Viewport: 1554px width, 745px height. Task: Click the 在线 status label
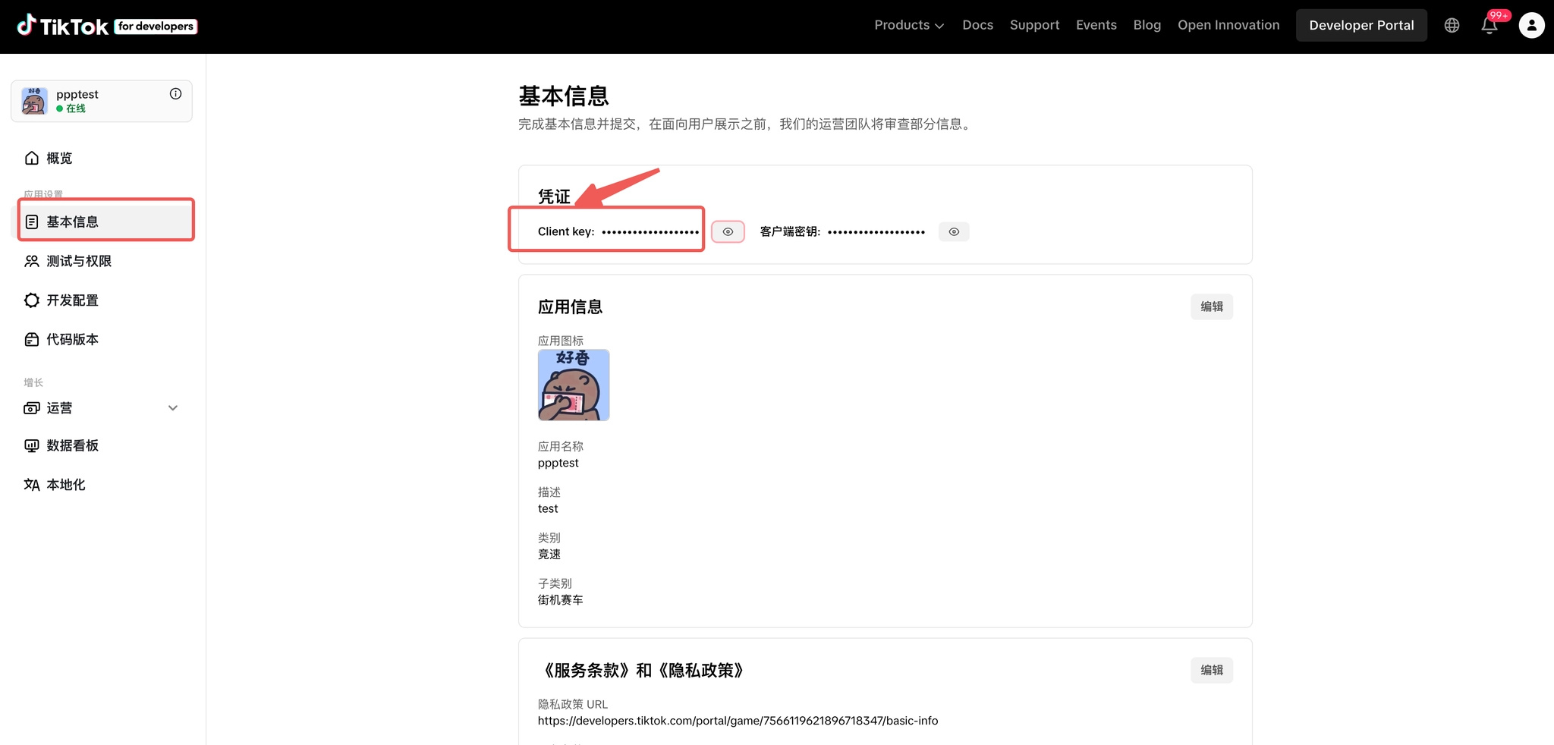point(76,108)
